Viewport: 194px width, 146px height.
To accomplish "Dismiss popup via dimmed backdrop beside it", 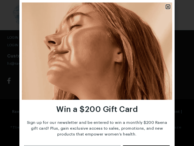I will tap(184, 74).
